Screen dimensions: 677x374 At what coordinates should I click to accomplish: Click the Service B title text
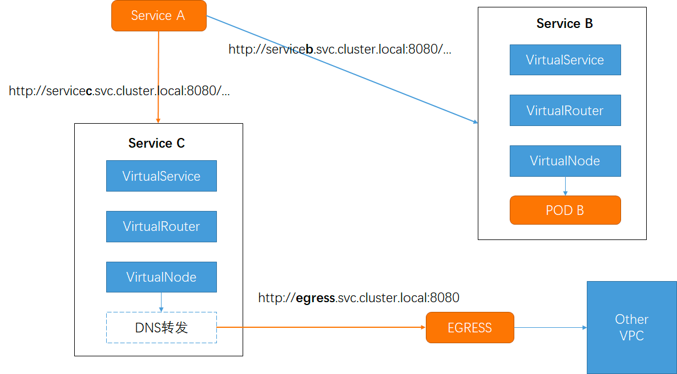tap(565, 23)
